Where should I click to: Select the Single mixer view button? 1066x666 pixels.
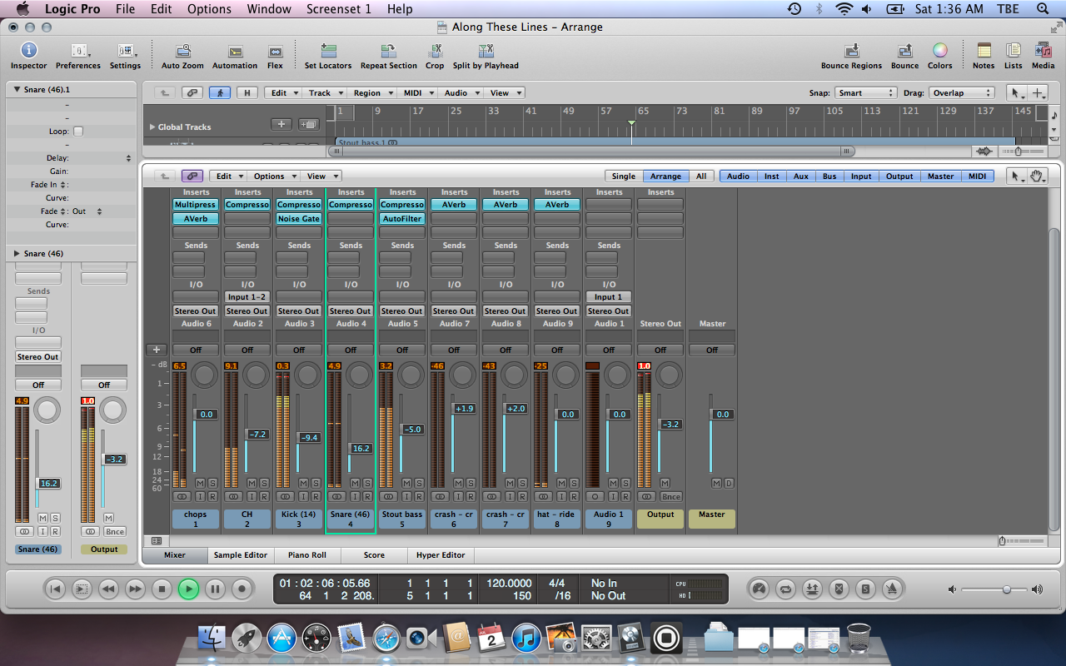click(623, 176)
